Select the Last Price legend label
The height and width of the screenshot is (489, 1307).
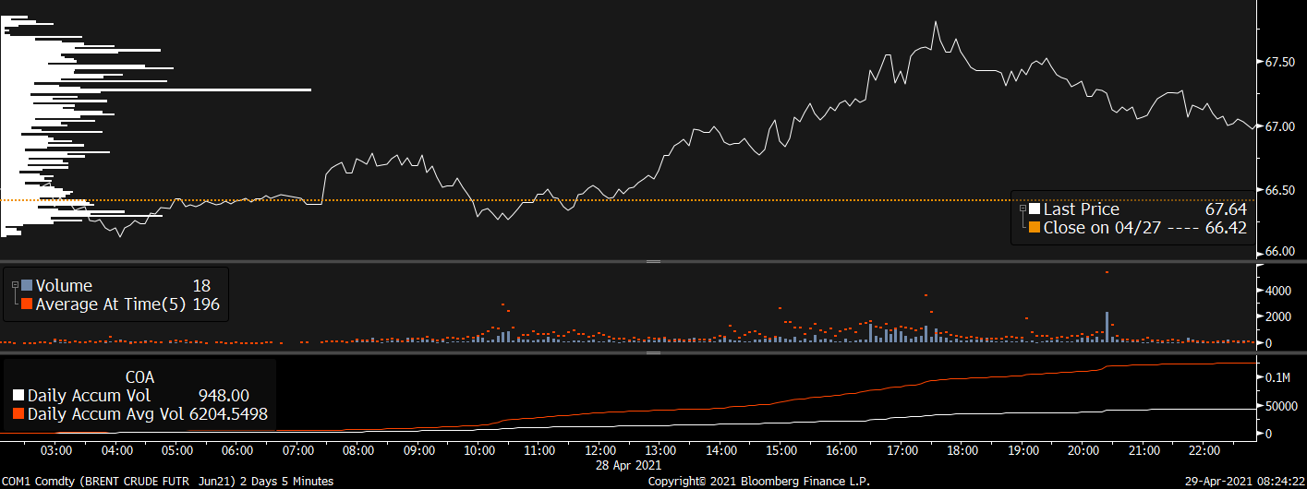coord(1081,209)
